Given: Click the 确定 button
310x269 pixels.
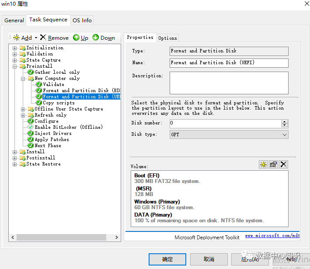Looking at the screenshot, I should click(167, 259).
